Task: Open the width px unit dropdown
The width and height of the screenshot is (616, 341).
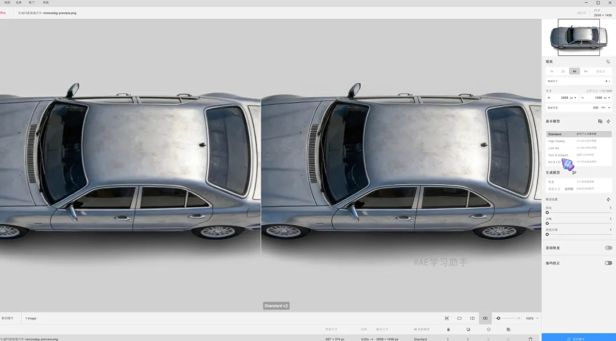Action: (x=573, y=98)
